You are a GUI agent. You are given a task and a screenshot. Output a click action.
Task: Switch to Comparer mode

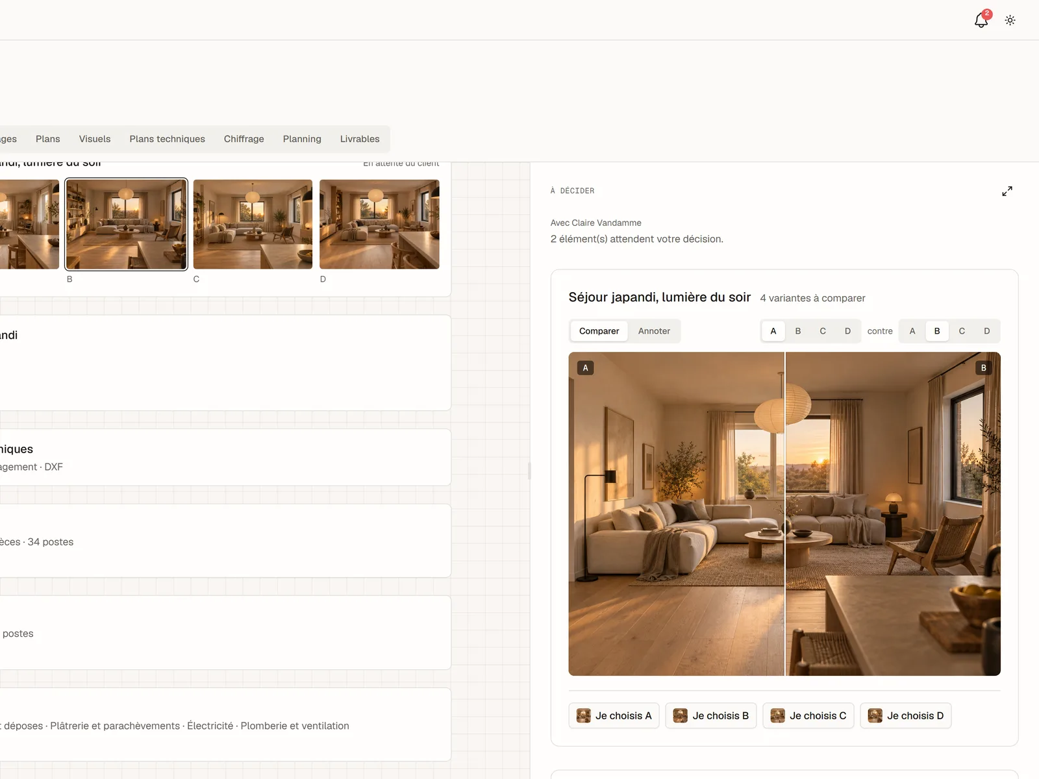pos(599,331)
